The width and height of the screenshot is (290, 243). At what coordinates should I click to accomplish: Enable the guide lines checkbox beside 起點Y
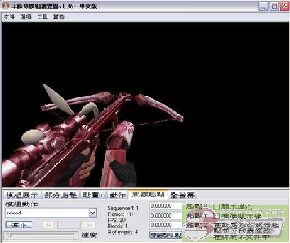point(217,215)
